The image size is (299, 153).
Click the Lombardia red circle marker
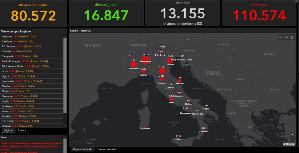pos(145,60)
